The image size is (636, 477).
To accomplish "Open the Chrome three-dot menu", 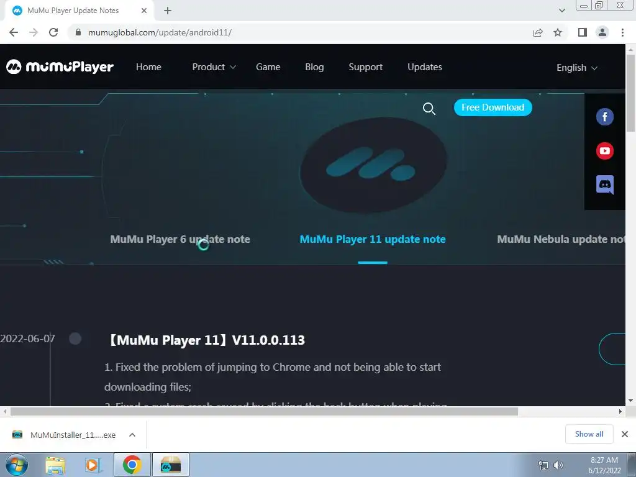I will tap(622, 32).
